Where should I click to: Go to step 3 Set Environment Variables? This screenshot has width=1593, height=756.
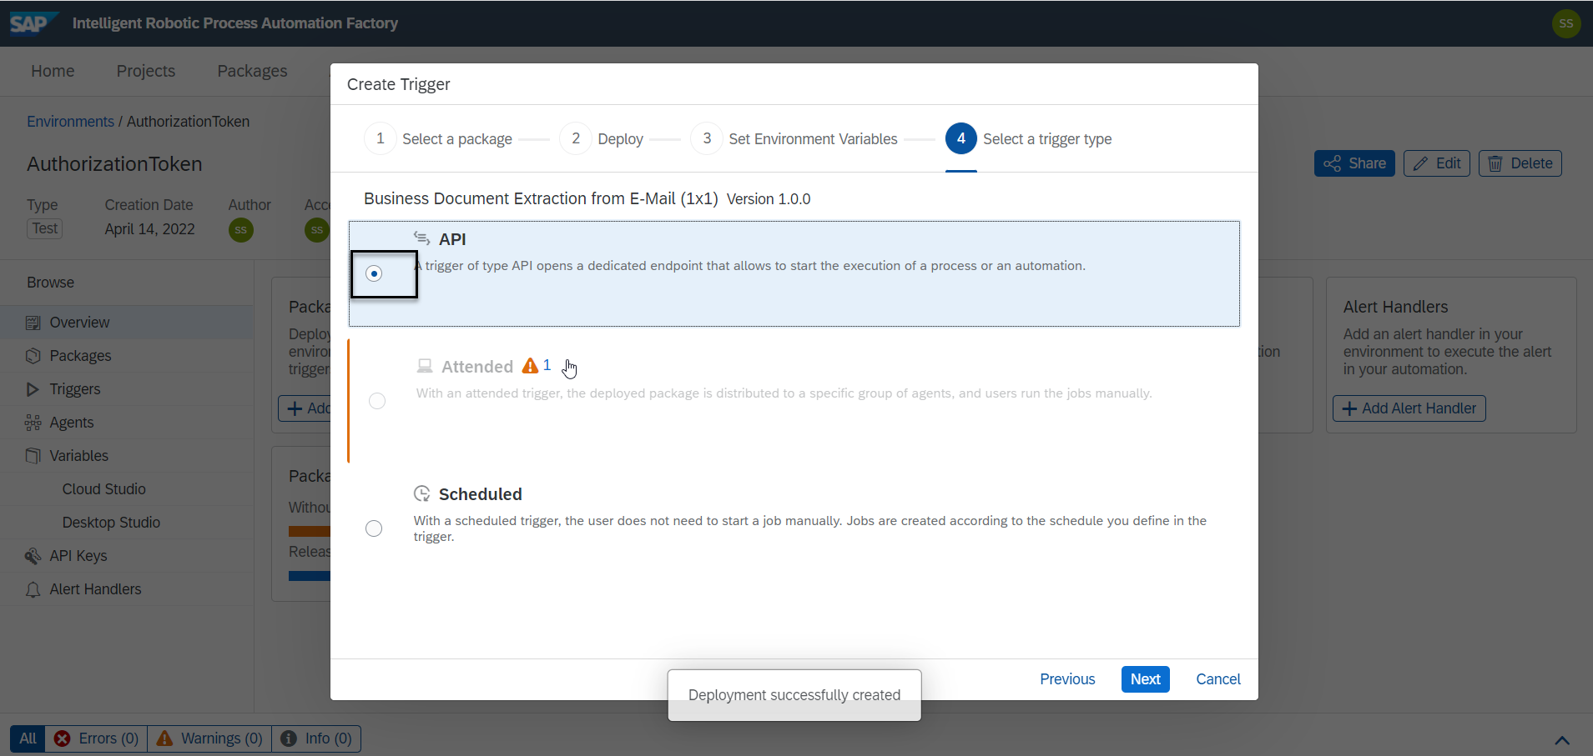click(794, 138)
